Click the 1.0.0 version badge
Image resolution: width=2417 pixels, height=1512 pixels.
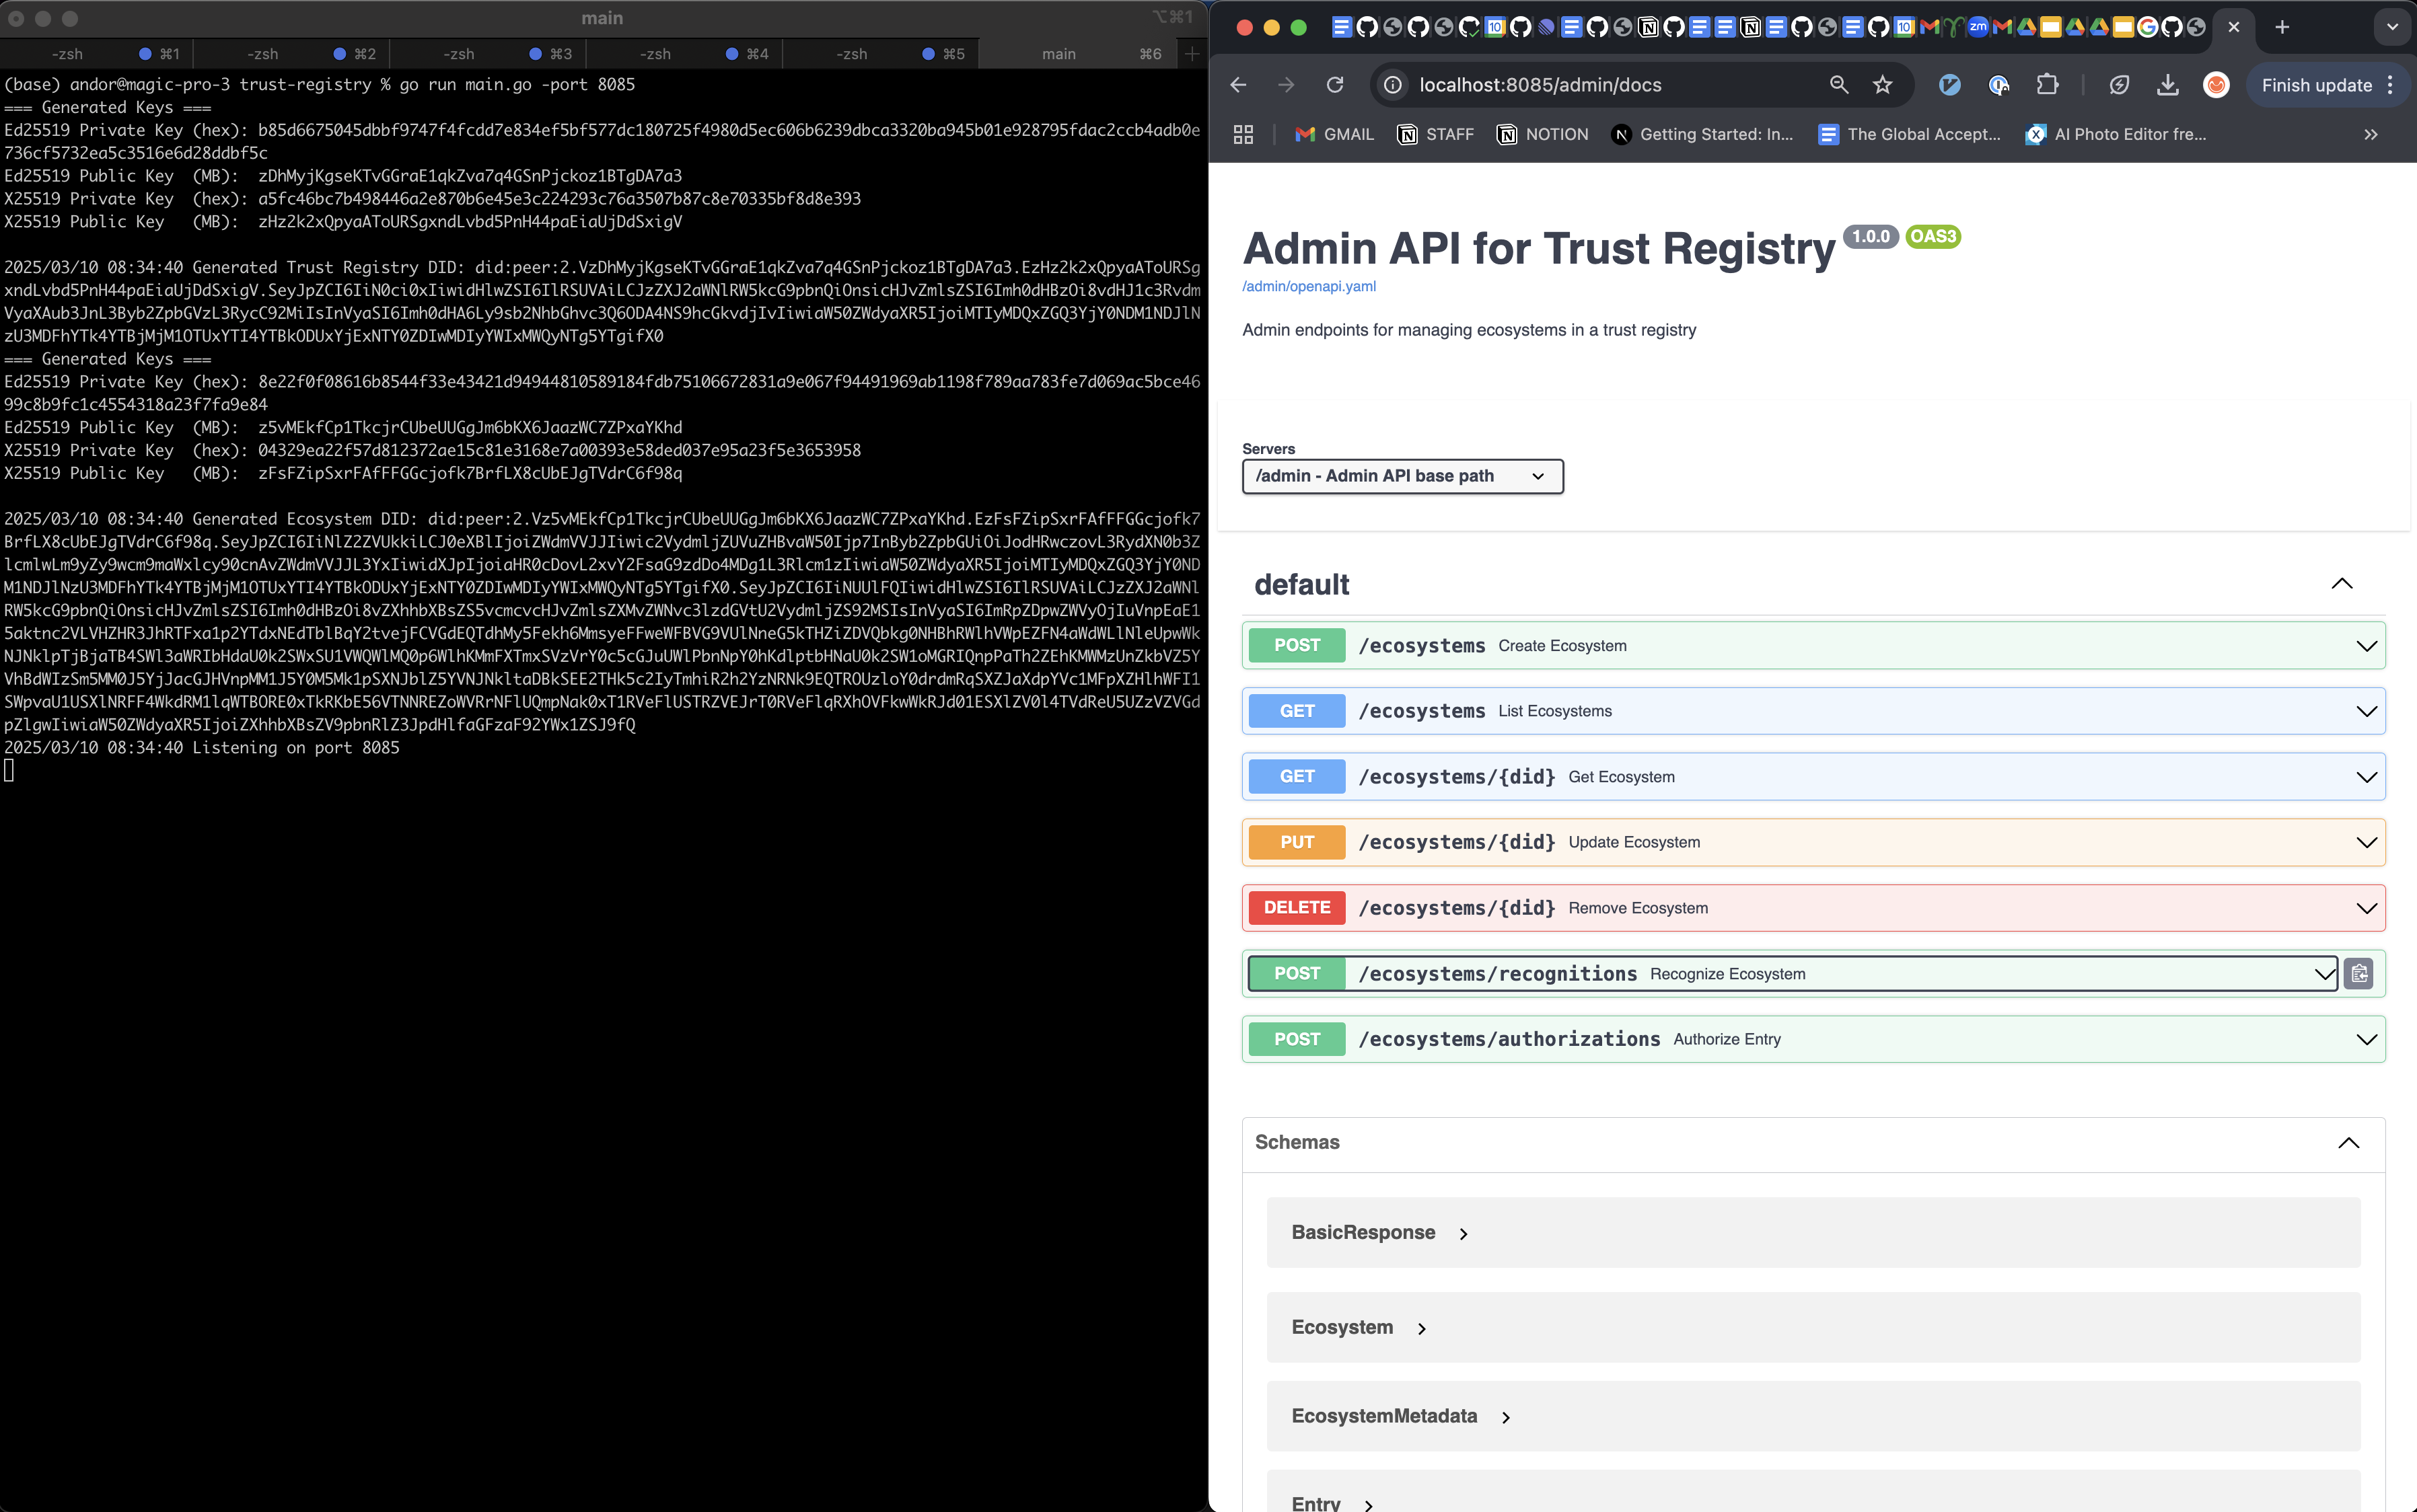tap(1871, 237)
